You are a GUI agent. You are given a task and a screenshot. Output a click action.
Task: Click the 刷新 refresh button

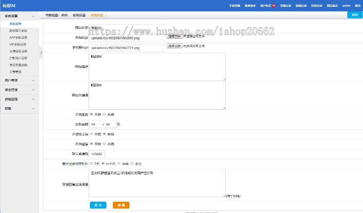point(354,15)
